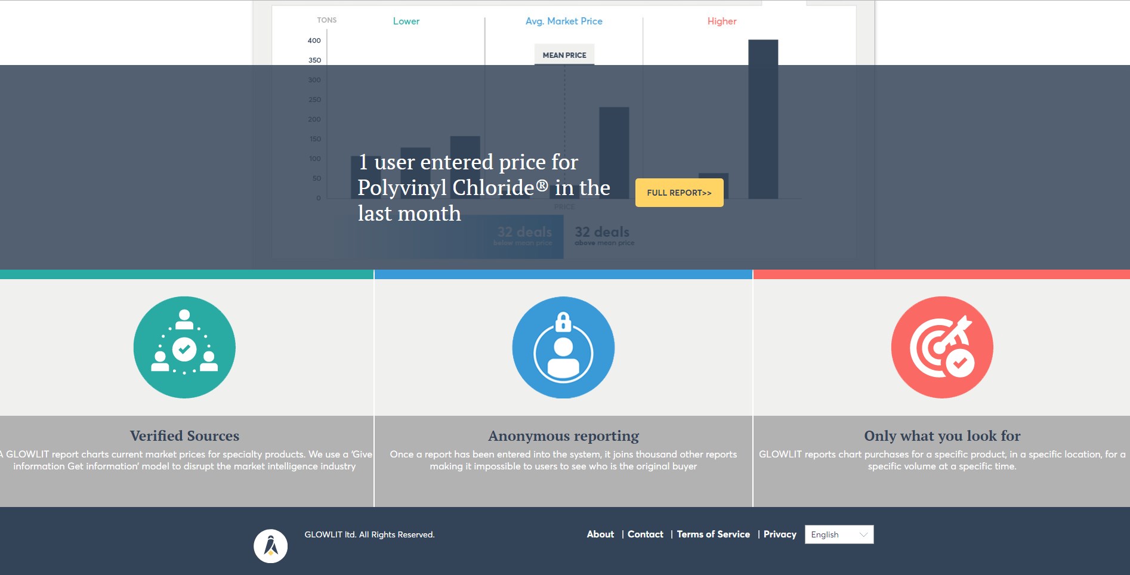The width and height of the screenshot is (1130, 575).
Task: Click 32 deals above mean price text
Action: tap(604, 236)
